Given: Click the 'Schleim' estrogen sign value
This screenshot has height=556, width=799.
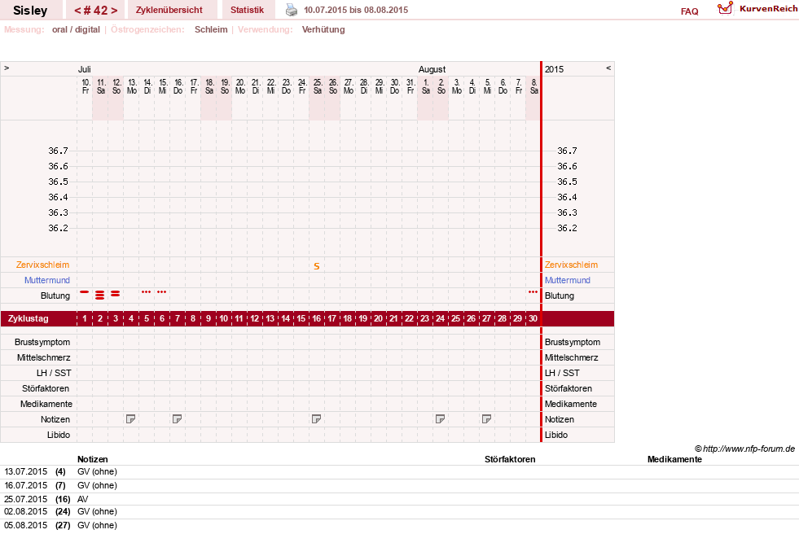Looking at the screenshot, I should click(211, 29).
